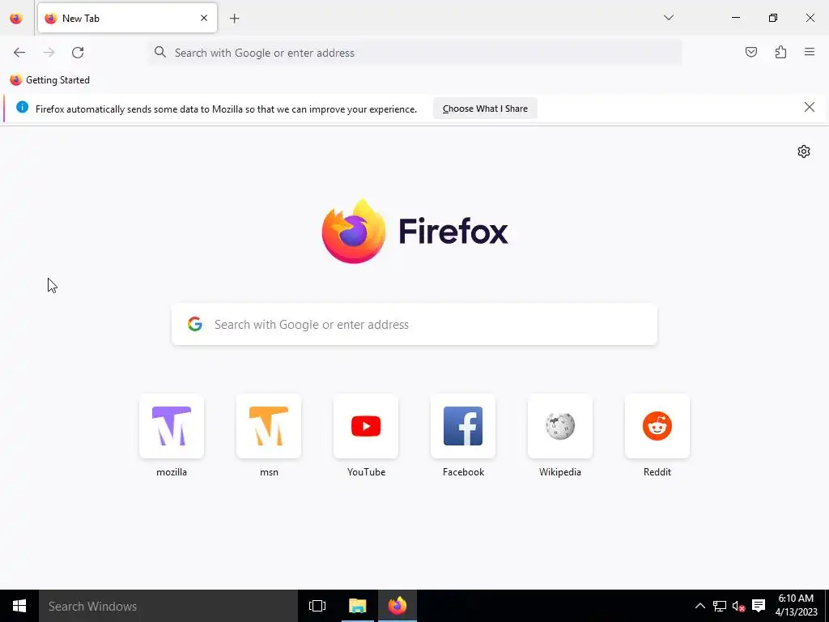Open new tab personalize gear icon
829x622 pixels.
click(804, 151)
